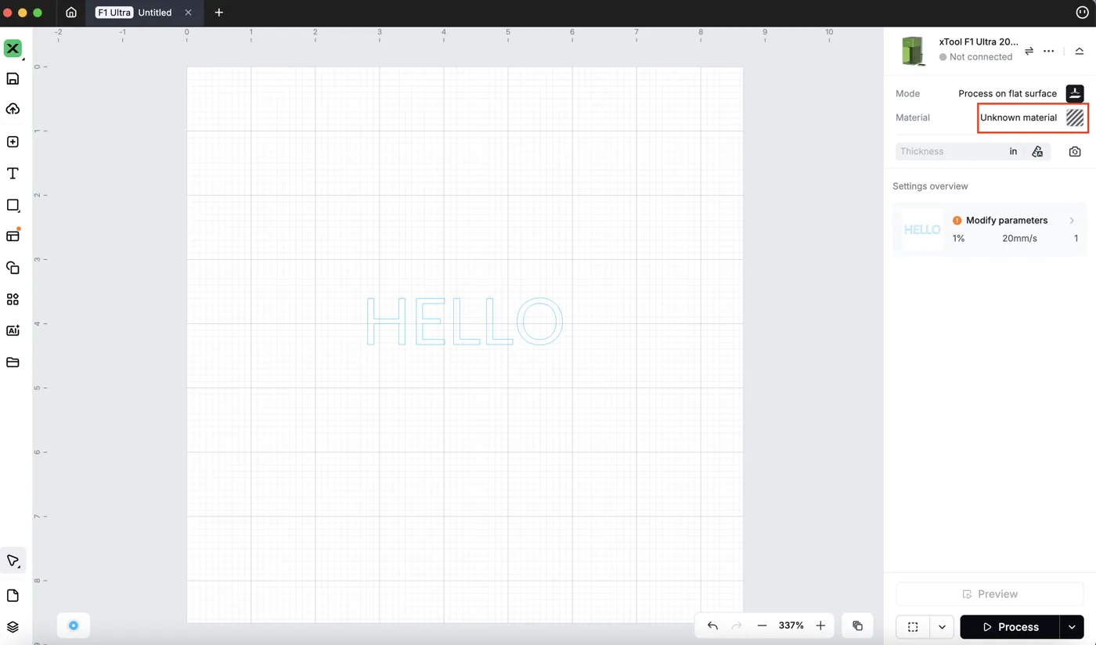1096x645 pixels.
Task: Open the cloud upload icon
Action: [13, 109]
